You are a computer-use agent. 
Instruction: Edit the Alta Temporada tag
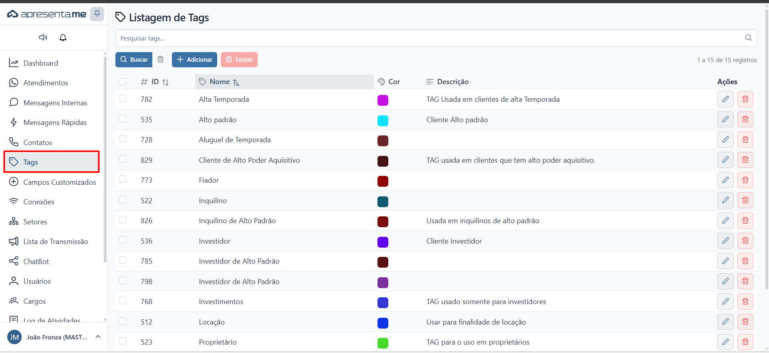[725, 99]
